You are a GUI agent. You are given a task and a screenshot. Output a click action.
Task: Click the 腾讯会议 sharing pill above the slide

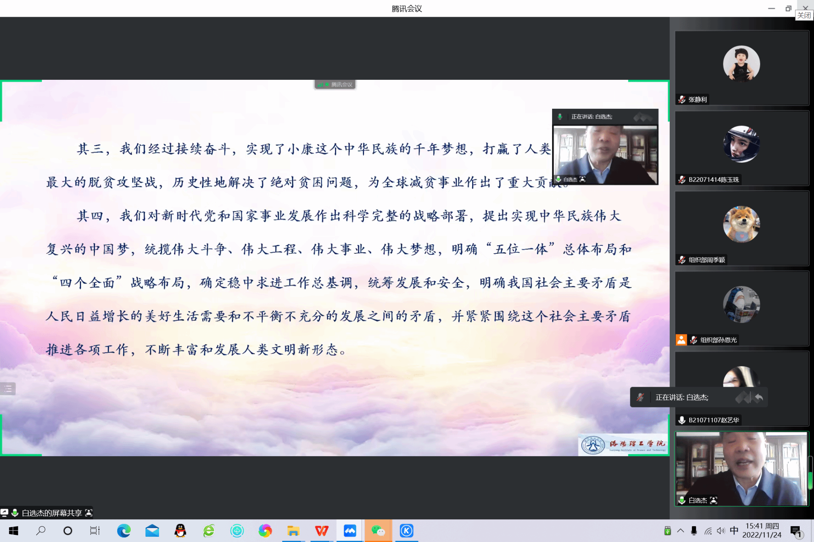click(x=335, y=85)
